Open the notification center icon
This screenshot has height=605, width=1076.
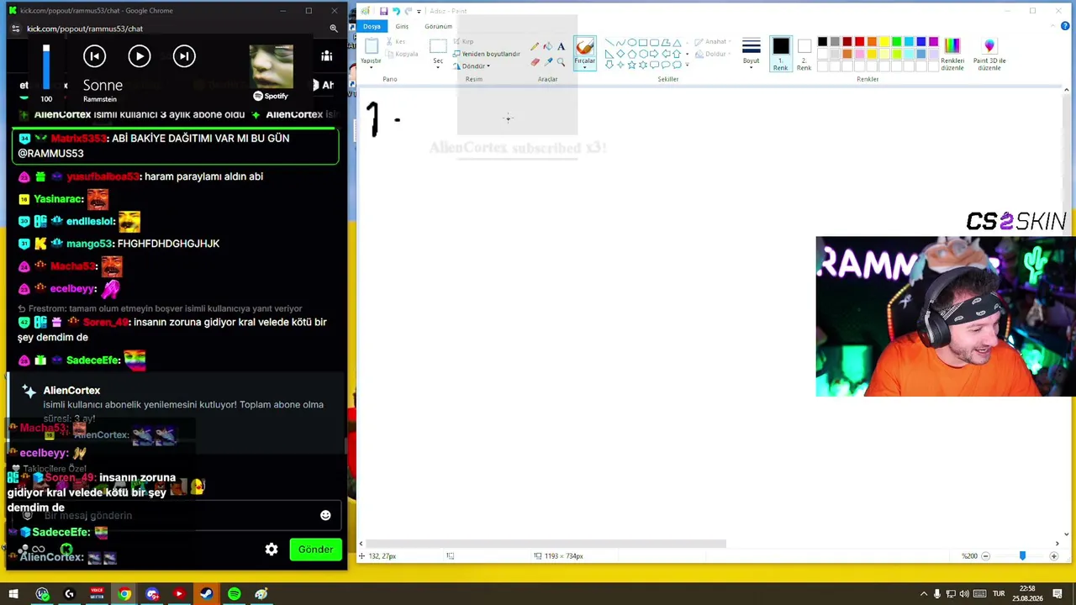1058,594
